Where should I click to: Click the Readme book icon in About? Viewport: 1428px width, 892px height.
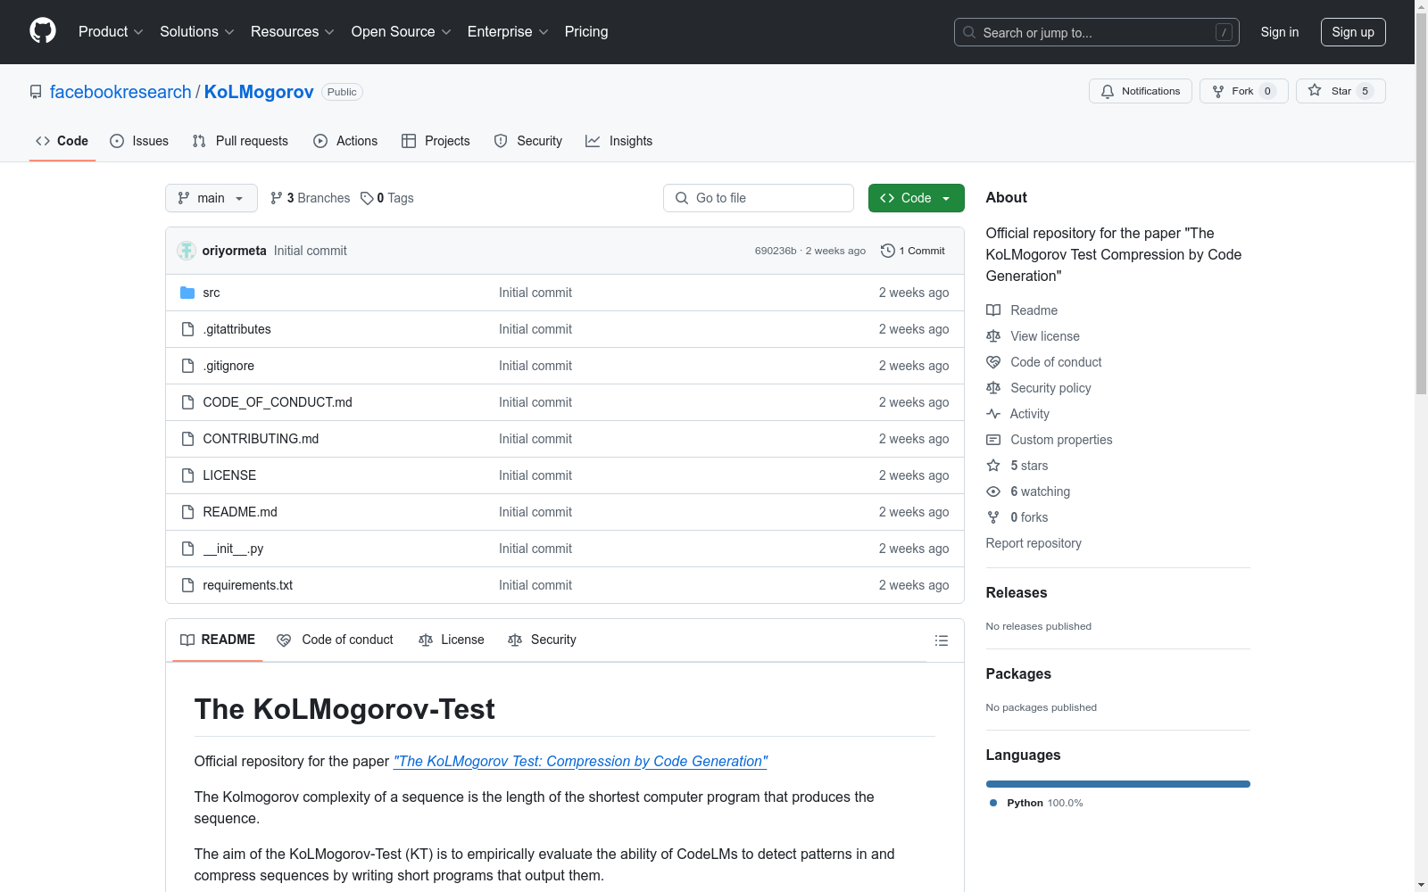[x=993, y=310]
